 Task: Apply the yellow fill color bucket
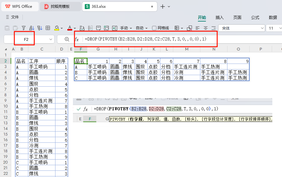pos(57,28)
